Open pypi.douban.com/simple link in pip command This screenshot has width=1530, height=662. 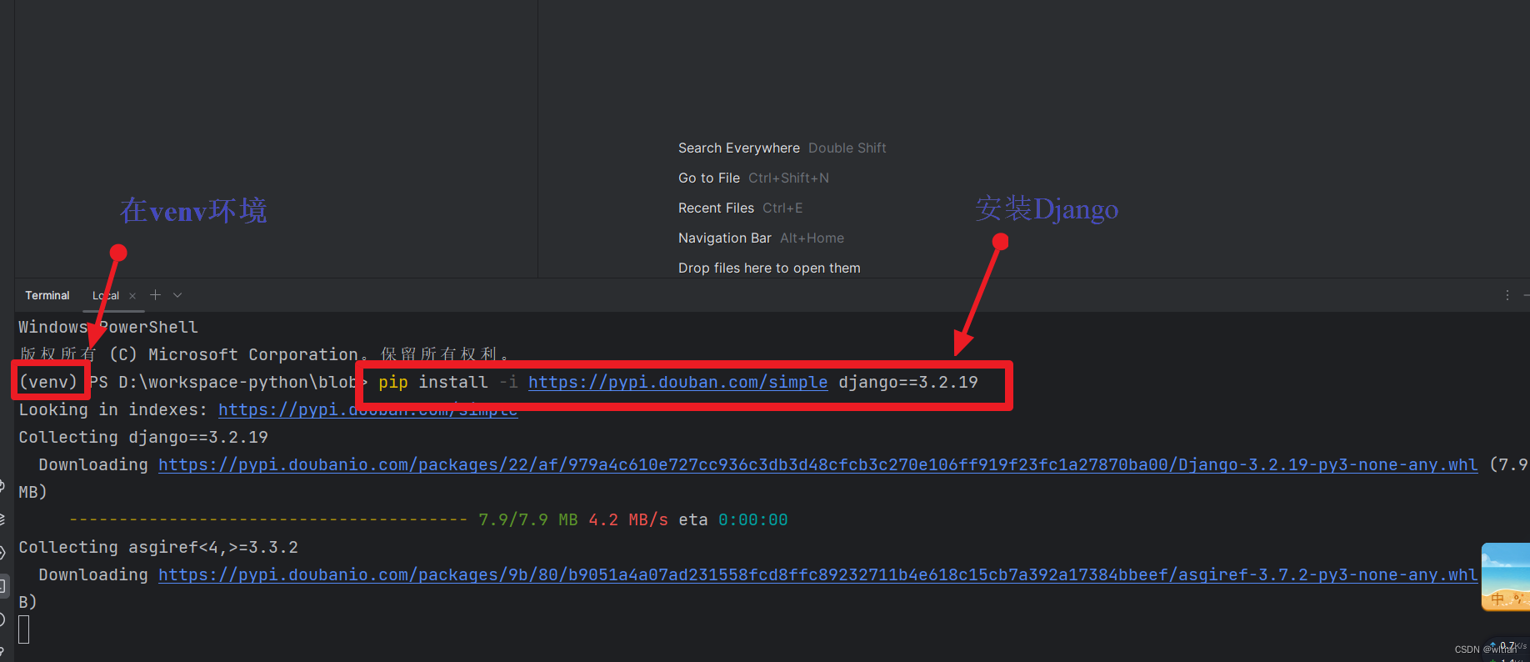click(x=677, y=382)
